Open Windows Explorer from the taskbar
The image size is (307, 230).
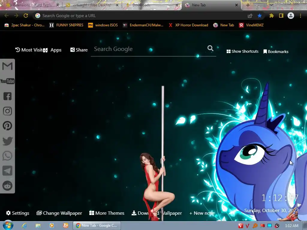coord(38,226)
